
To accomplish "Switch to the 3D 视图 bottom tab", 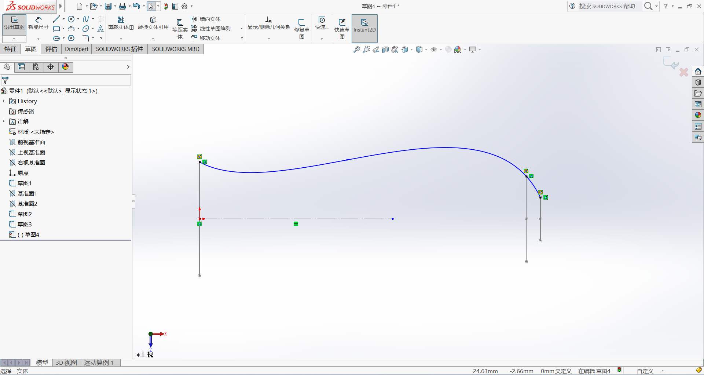I will (x=66, y=363).
